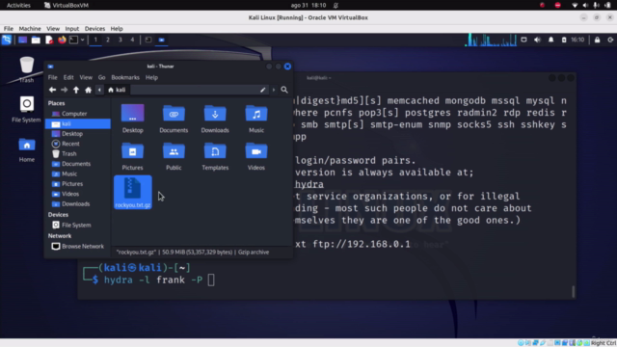The height and width of the screenshot is (347, 617).
Task: Select the rockyou.txt.gz archive file
Action: click(133, 192)
